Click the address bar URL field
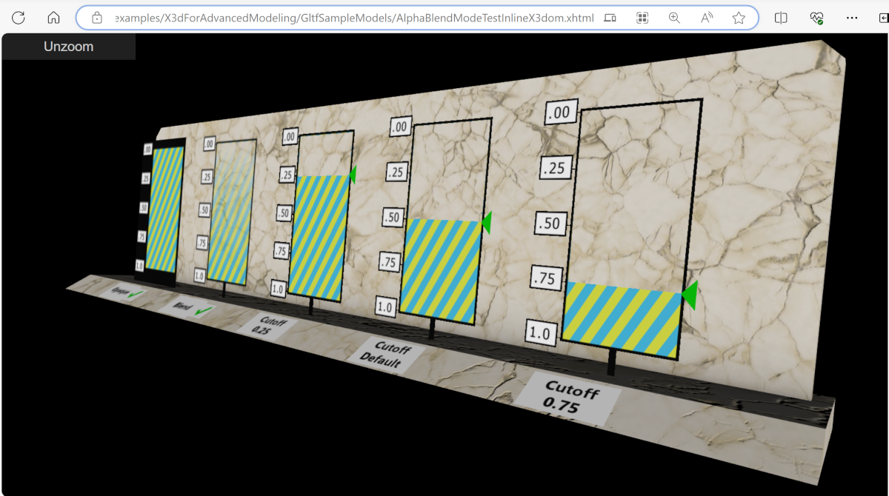Image resolution: width=889 pixels, height=496 pixels. click(356, 18)
